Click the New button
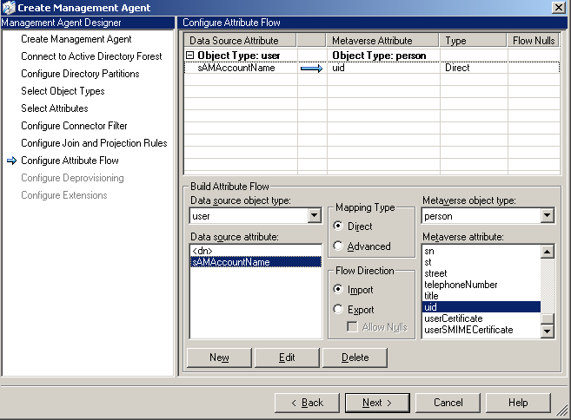 click(219, 358)
